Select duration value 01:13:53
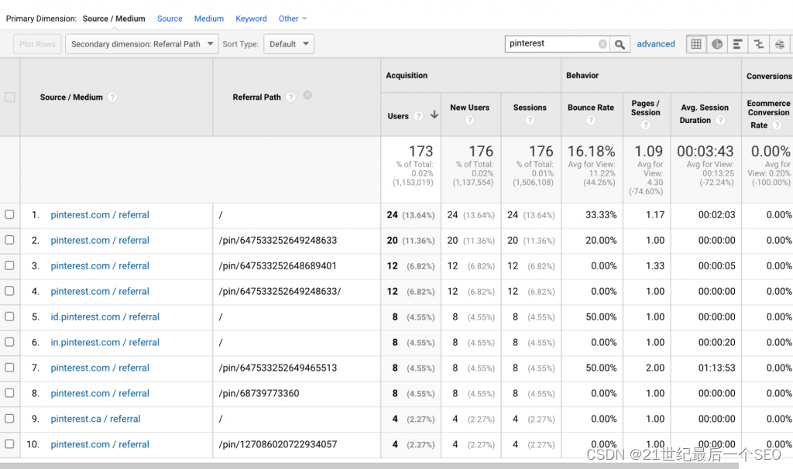Screen dimensions: 793x469 [716, 368]
